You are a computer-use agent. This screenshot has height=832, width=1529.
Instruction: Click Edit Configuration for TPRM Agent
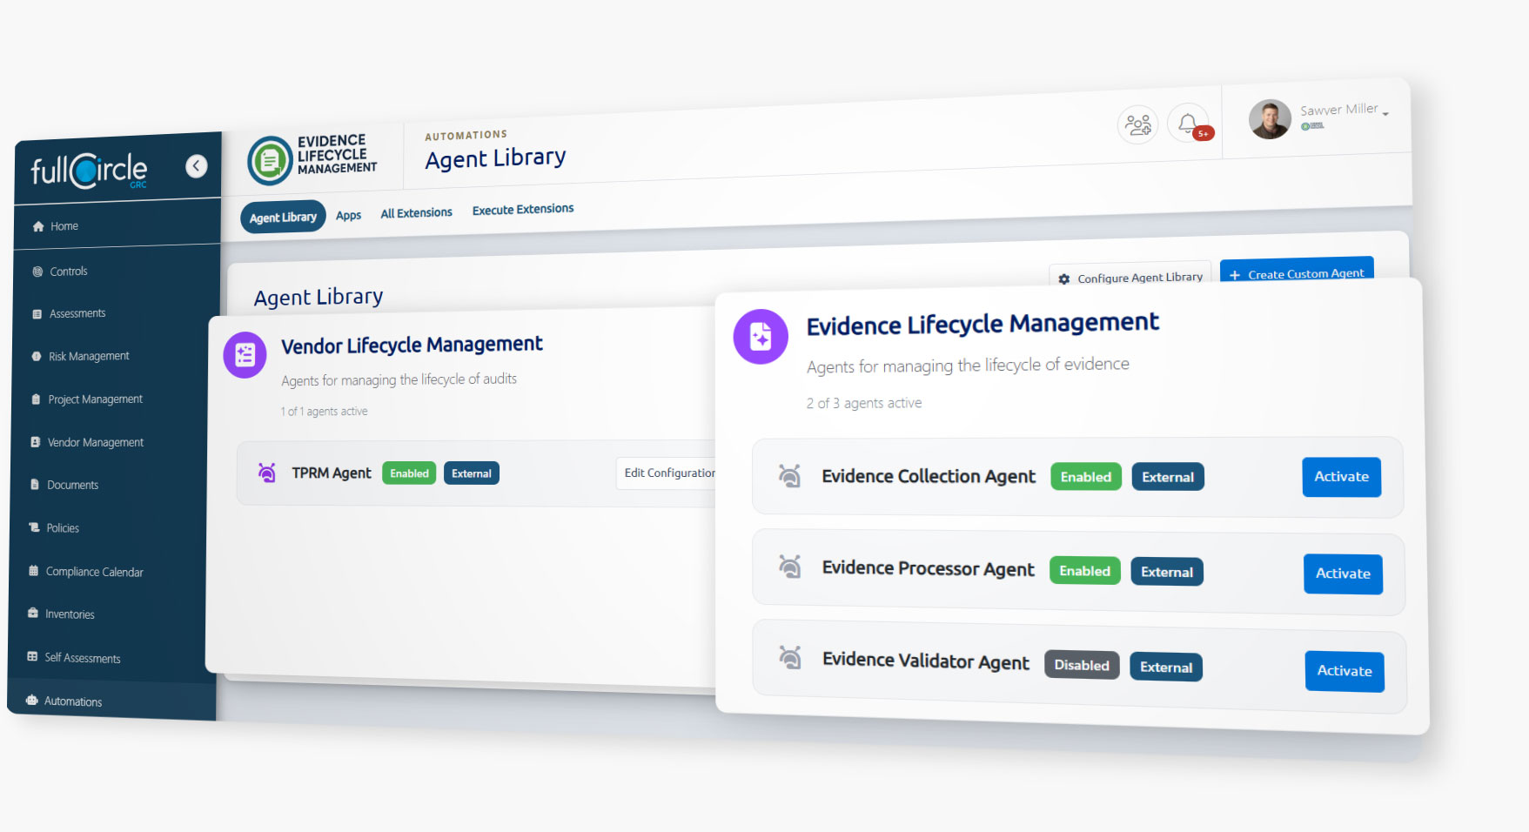click(x=667, y=473)
